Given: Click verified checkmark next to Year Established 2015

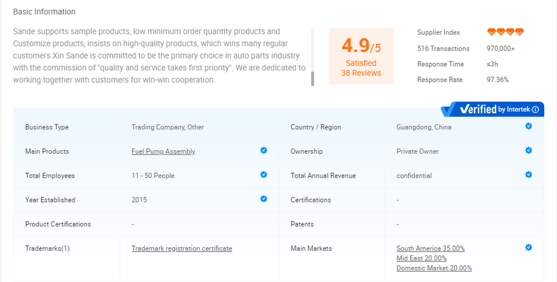Looking at the screenshot, I should 263,199.
